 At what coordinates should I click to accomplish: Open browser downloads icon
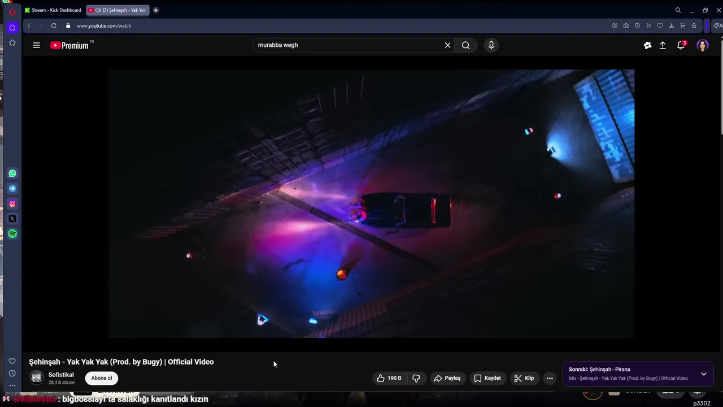(x=671, y=25)
